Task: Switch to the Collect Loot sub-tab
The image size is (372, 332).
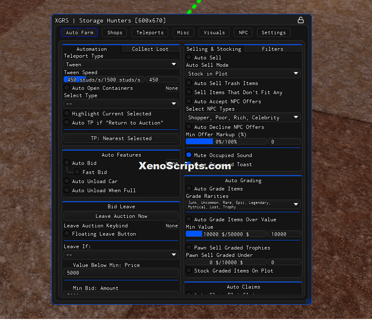Action: [150, 49]
